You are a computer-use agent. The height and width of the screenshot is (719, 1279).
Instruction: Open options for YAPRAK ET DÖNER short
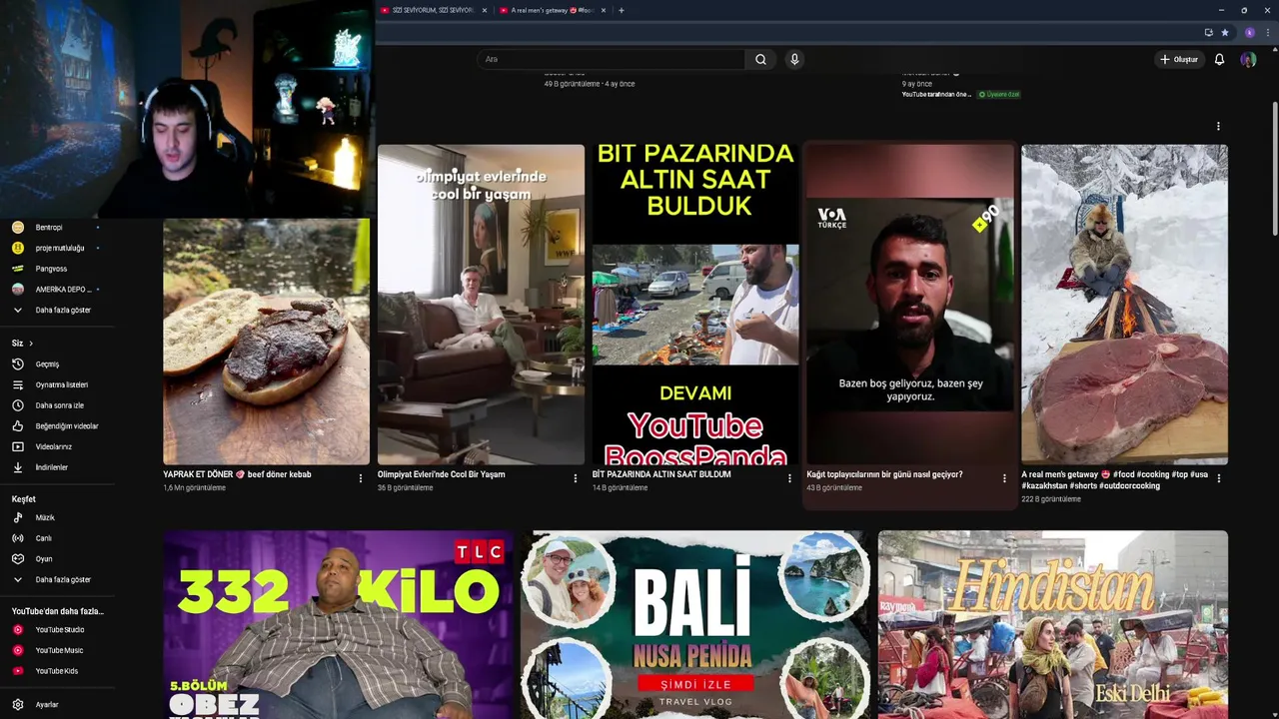point(361,478)
